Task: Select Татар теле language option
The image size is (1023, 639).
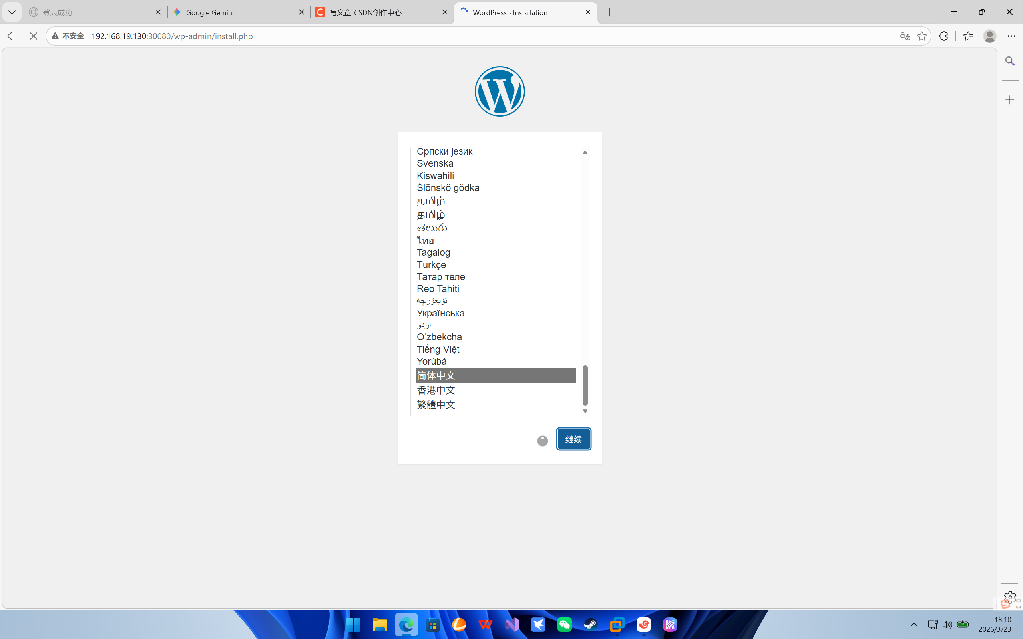Action: point(496,277)
